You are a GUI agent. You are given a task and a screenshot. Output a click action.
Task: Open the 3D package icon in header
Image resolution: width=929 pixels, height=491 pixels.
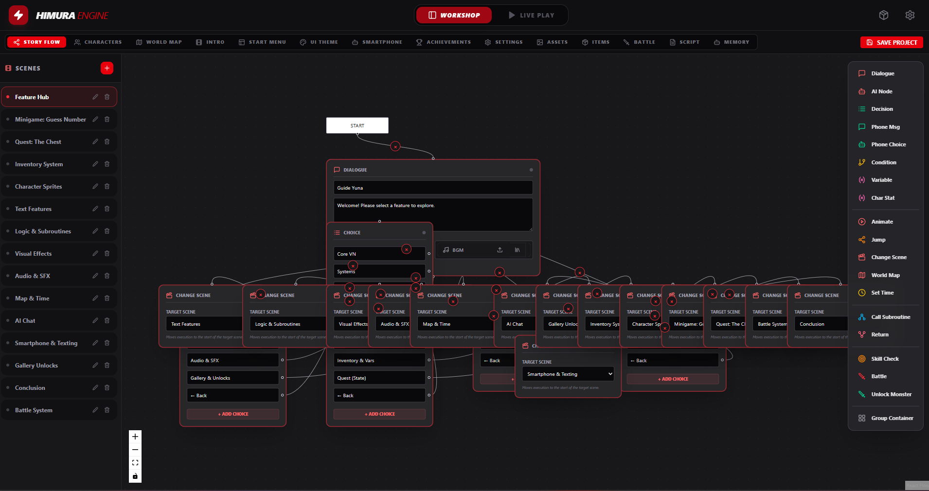(884, 15)
